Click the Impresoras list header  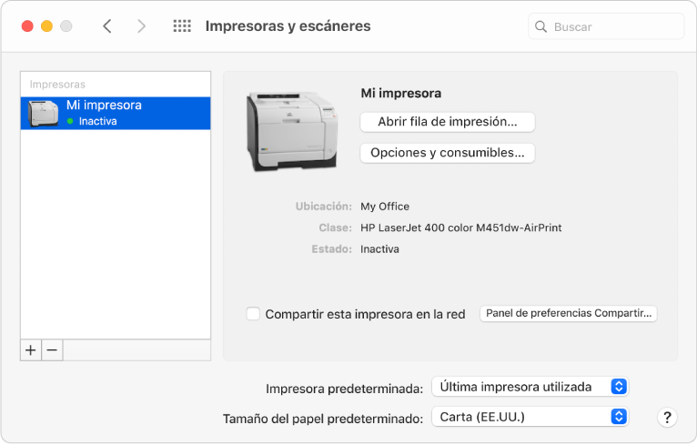(x=57, y=85)
